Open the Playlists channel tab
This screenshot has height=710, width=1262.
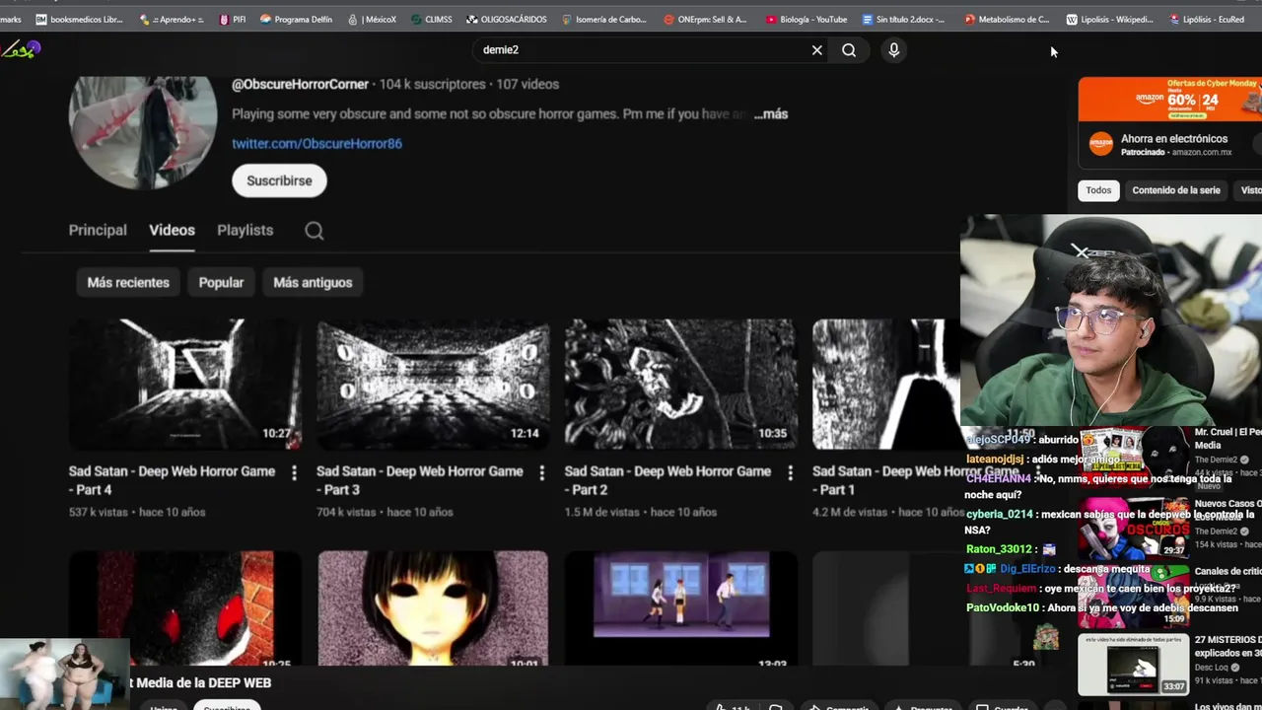coord(245,231)
